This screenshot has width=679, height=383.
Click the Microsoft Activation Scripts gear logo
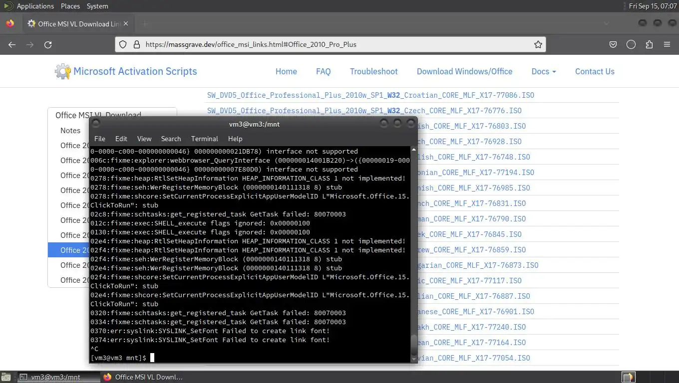point(63,71)
